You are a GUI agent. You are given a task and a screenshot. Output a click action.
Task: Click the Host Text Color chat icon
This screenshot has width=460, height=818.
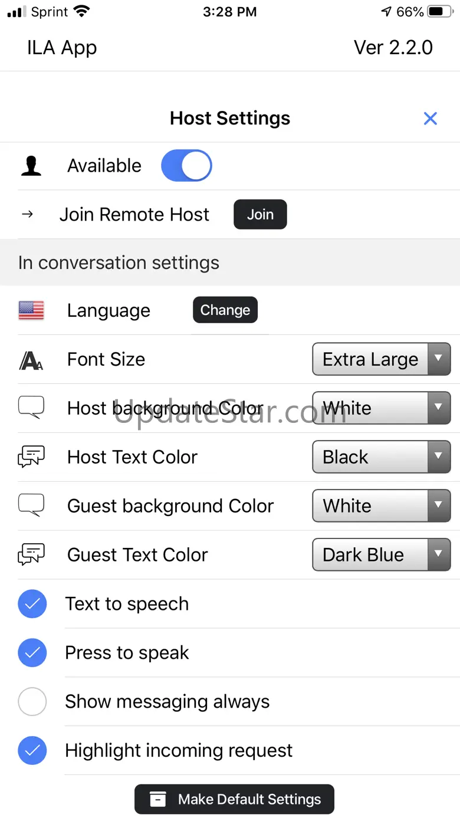(31, 457)
